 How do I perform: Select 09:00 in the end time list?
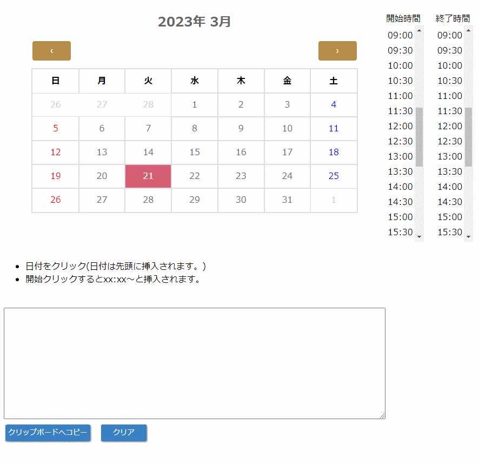point(450,35)
